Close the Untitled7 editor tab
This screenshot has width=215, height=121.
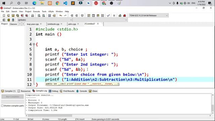point(98,24)
